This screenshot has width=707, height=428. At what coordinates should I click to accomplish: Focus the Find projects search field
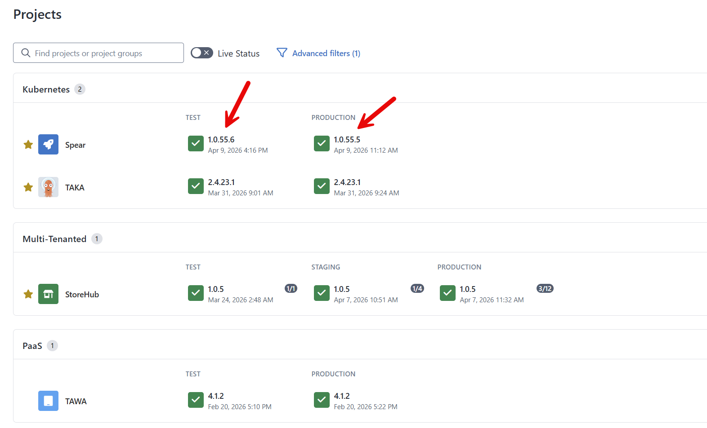(x=103, y=53)
